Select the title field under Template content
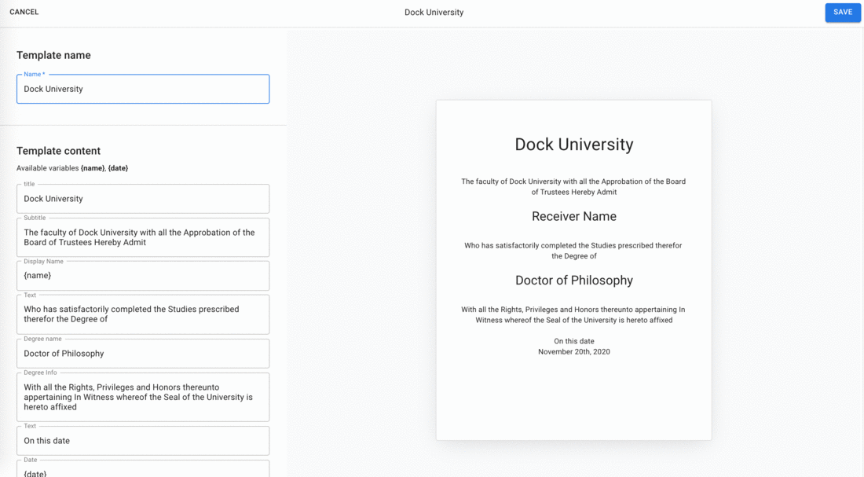Screen dimensions: 864x477 [x=142, y=198]
